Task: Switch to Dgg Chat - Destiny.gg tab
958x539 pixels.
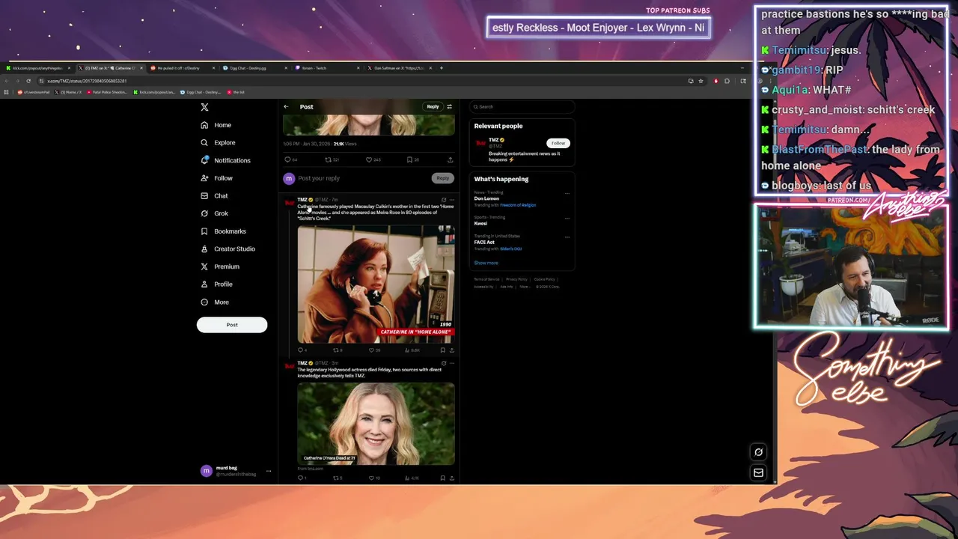Action: coord(254,68)
